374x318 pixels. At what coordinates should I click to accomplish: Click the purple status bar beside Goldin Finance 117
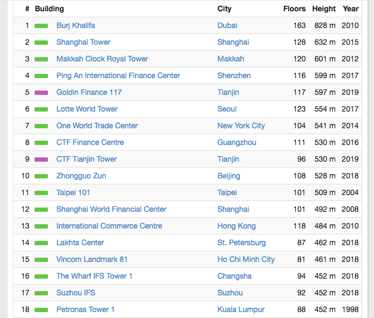(x=41, y=93)
